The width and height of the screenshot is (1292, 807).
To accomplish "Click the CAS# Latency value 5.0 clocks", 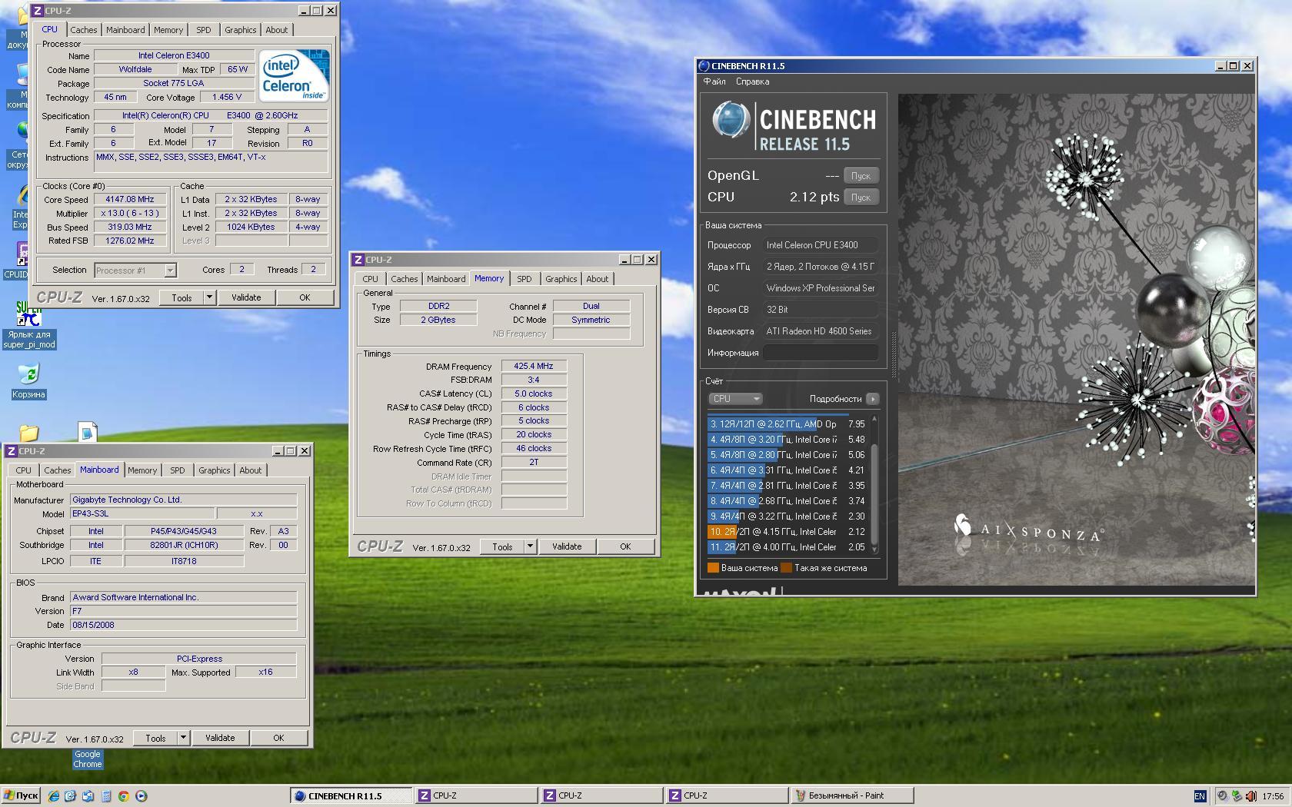I will coord(534,394).
